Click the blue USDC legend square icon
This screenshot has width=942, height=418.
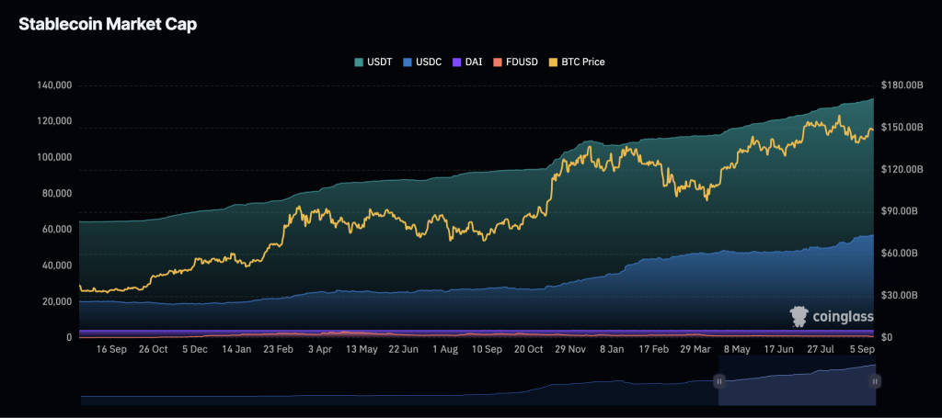point(408,62)
